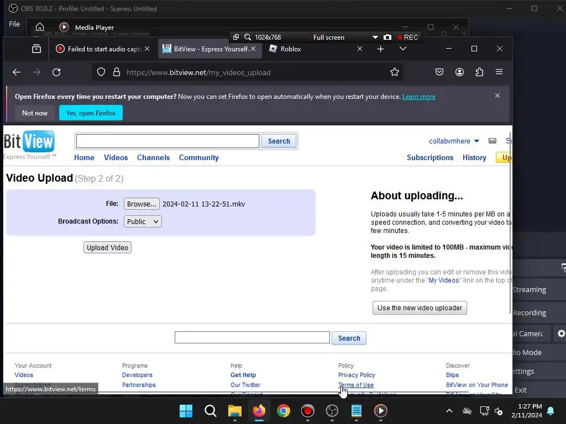Bookmark this page with star icon

(395, 72)
